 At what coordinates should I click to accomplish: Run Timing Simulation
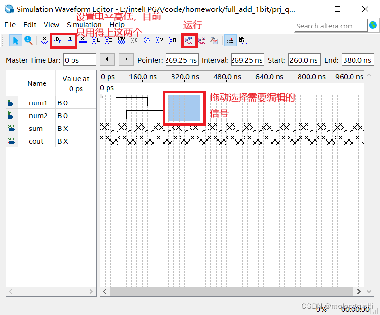(201, 40)
